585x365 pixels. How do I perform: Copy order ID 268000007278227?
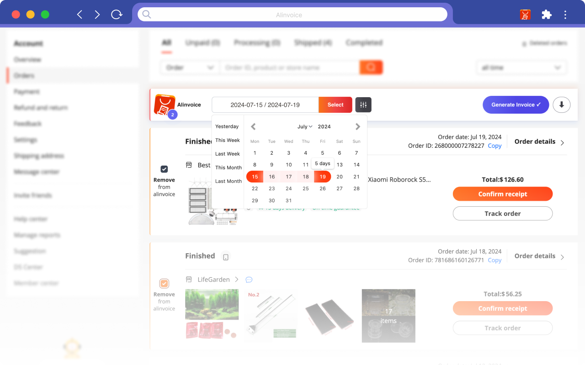click(x=494, y=146)
